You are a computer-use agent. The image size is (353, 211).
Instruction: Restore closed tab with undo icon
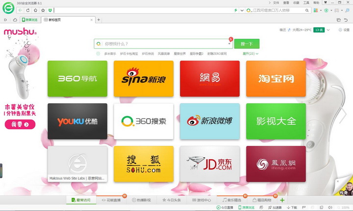click(346, 20)
